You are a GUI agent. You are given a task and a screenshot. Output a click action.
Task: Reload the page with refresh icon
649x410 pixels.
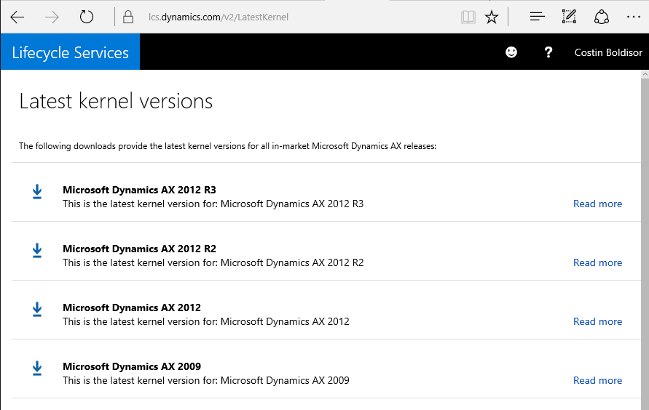(87, 17)
